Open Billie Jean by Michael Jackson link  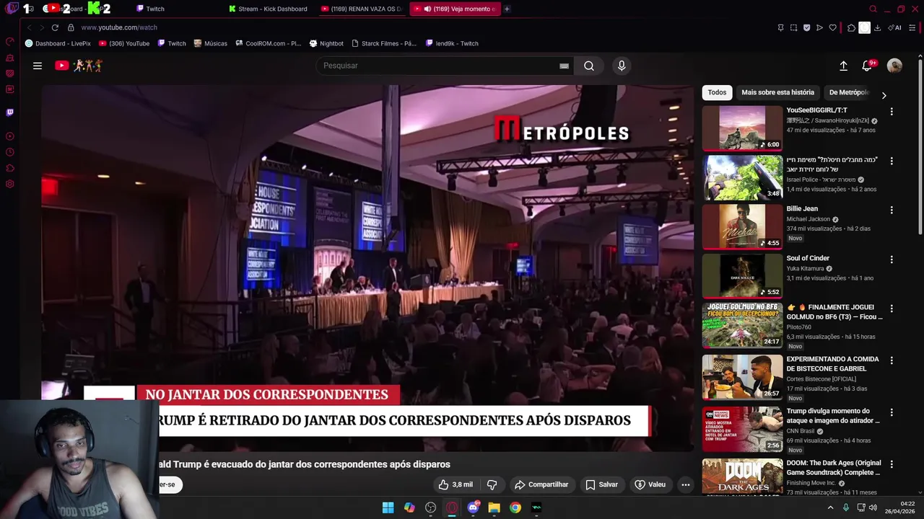802,209
